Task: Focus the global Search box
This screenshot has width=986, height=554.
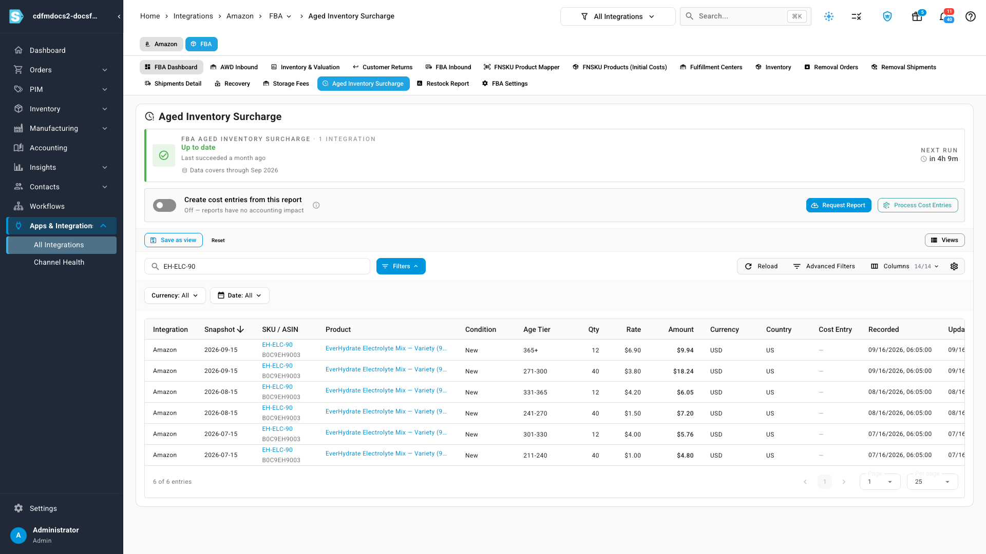Action: [745, 16]
